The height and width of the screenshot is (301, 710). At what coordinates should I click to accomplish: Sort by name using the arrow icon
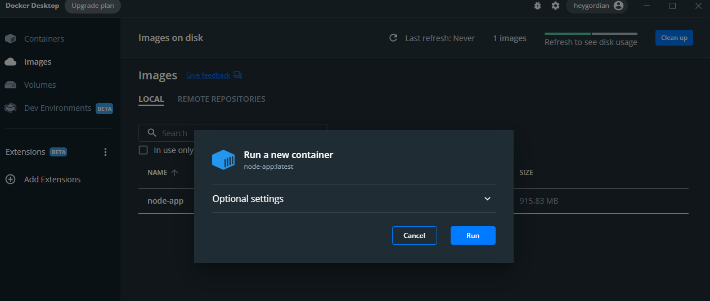click(174, 173)
